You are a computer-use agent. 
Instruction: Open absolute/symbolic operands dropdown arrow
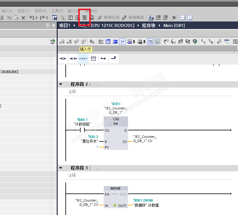[134, 42]
